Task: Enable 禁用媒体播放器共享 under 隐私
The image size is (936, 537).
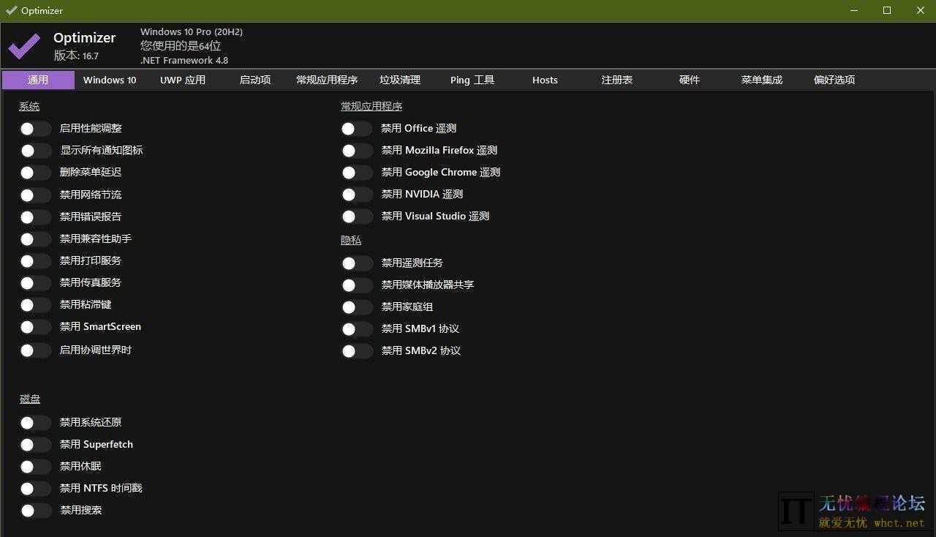Action: click(356, 285)
